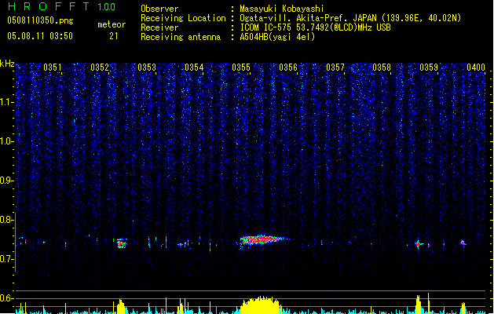This screenshot has height=314, width=494.
Task: Click the small echo just before 0400
Action: (463, 243)
